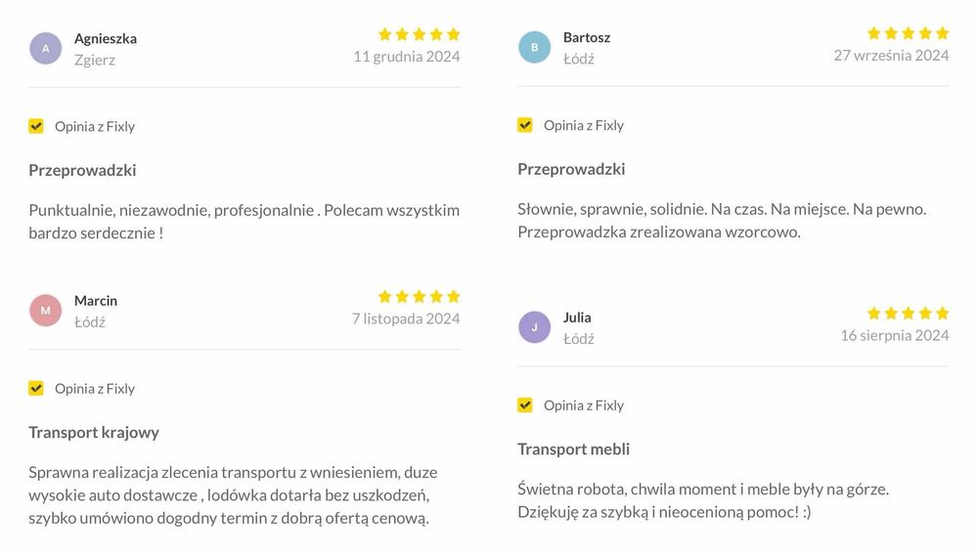This screenshot has width=978, height=554.
Task: Toggle the Opinia z Fixly checkbox under Julia
Action: coord(525,405)
